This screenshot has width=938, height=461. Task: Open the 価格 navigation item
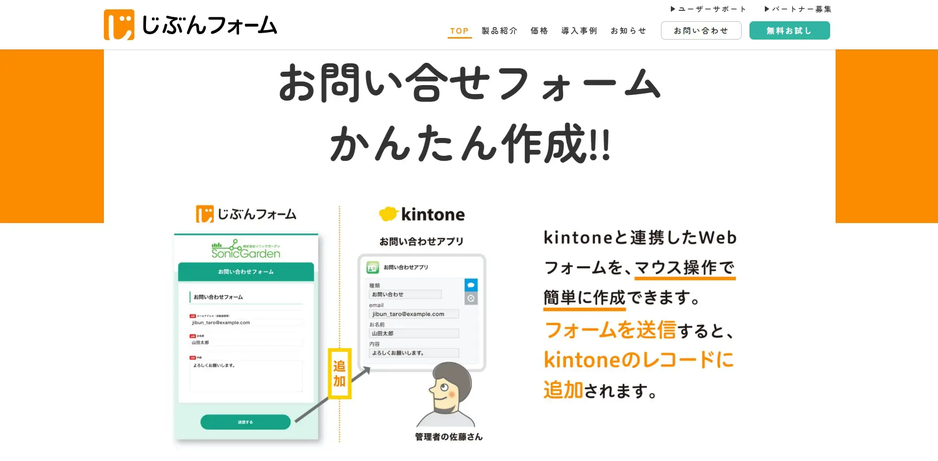click(x=539, y=31)
